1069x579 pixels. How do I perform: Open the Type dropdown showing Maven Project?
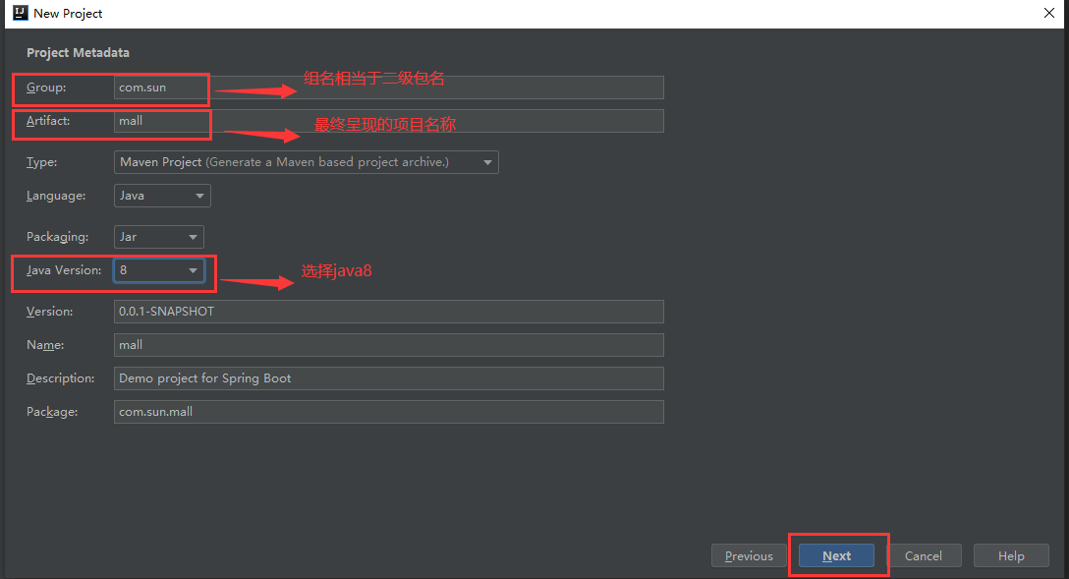pos(307,162)
